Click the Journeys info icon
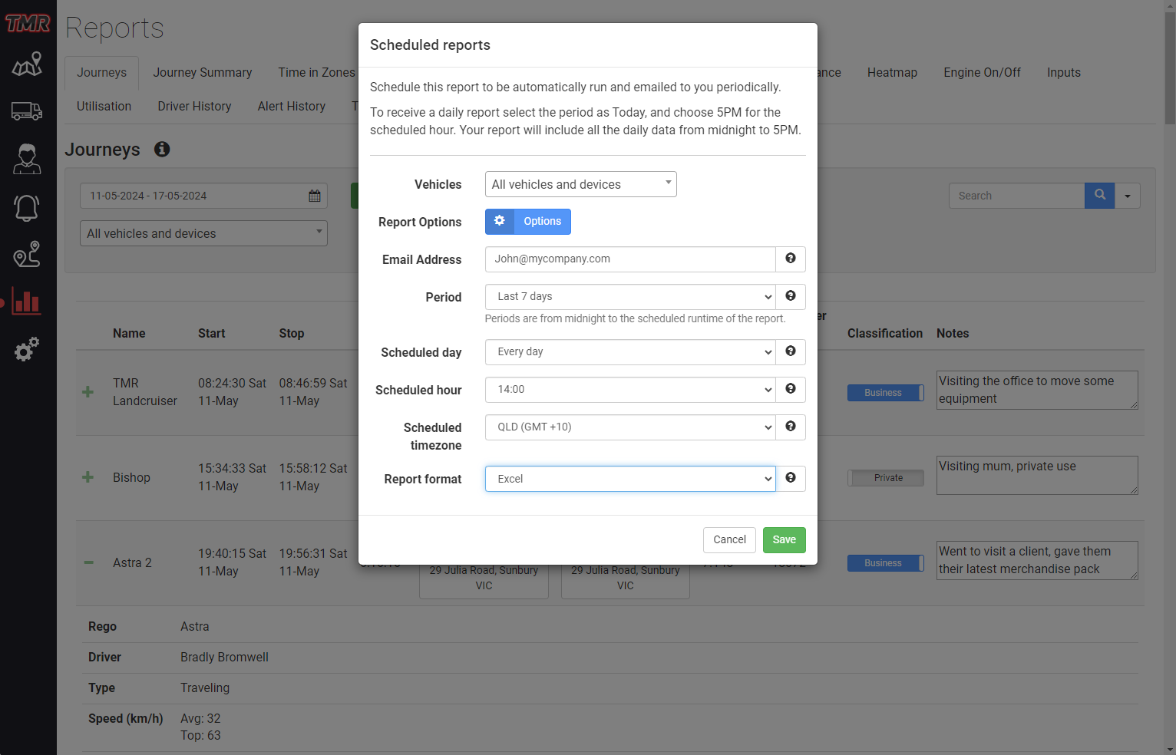 click(162, 150)
